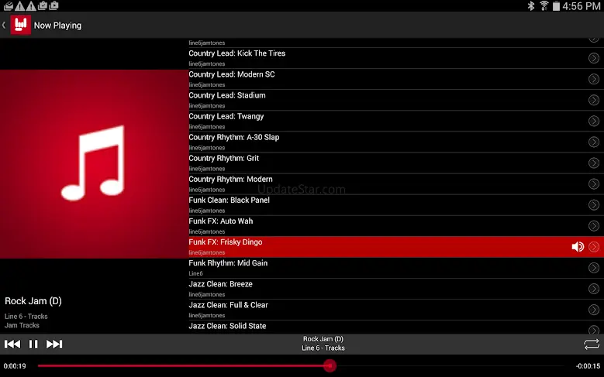The image size is (604, 377).
Task: Open details arrow for Funk Rhythm: Mid Gain
Action: 594,268
